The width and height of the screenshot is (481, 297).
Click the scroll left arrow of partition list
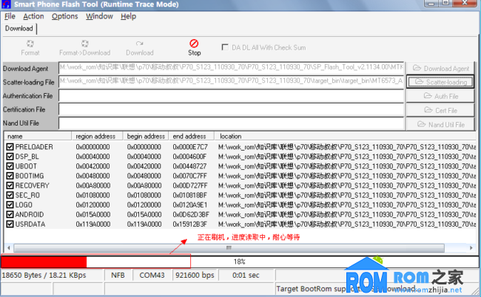point(9,247)
